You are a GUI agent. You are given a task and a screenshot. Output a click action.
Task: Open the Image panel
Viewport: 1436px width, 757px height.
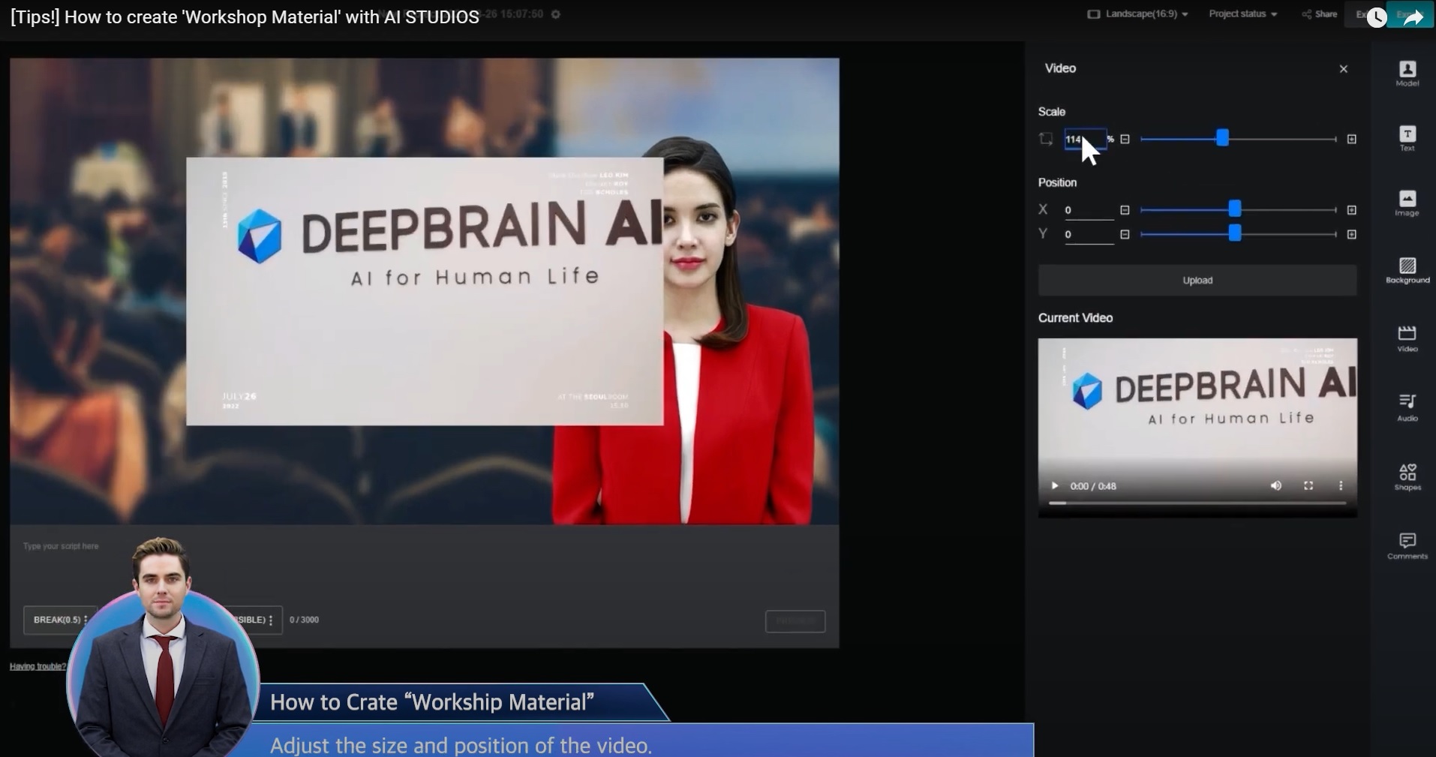pos(1407,203)
